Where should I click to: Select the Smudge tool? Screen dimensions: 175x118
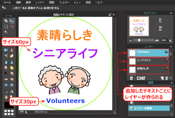coord(6,68)
